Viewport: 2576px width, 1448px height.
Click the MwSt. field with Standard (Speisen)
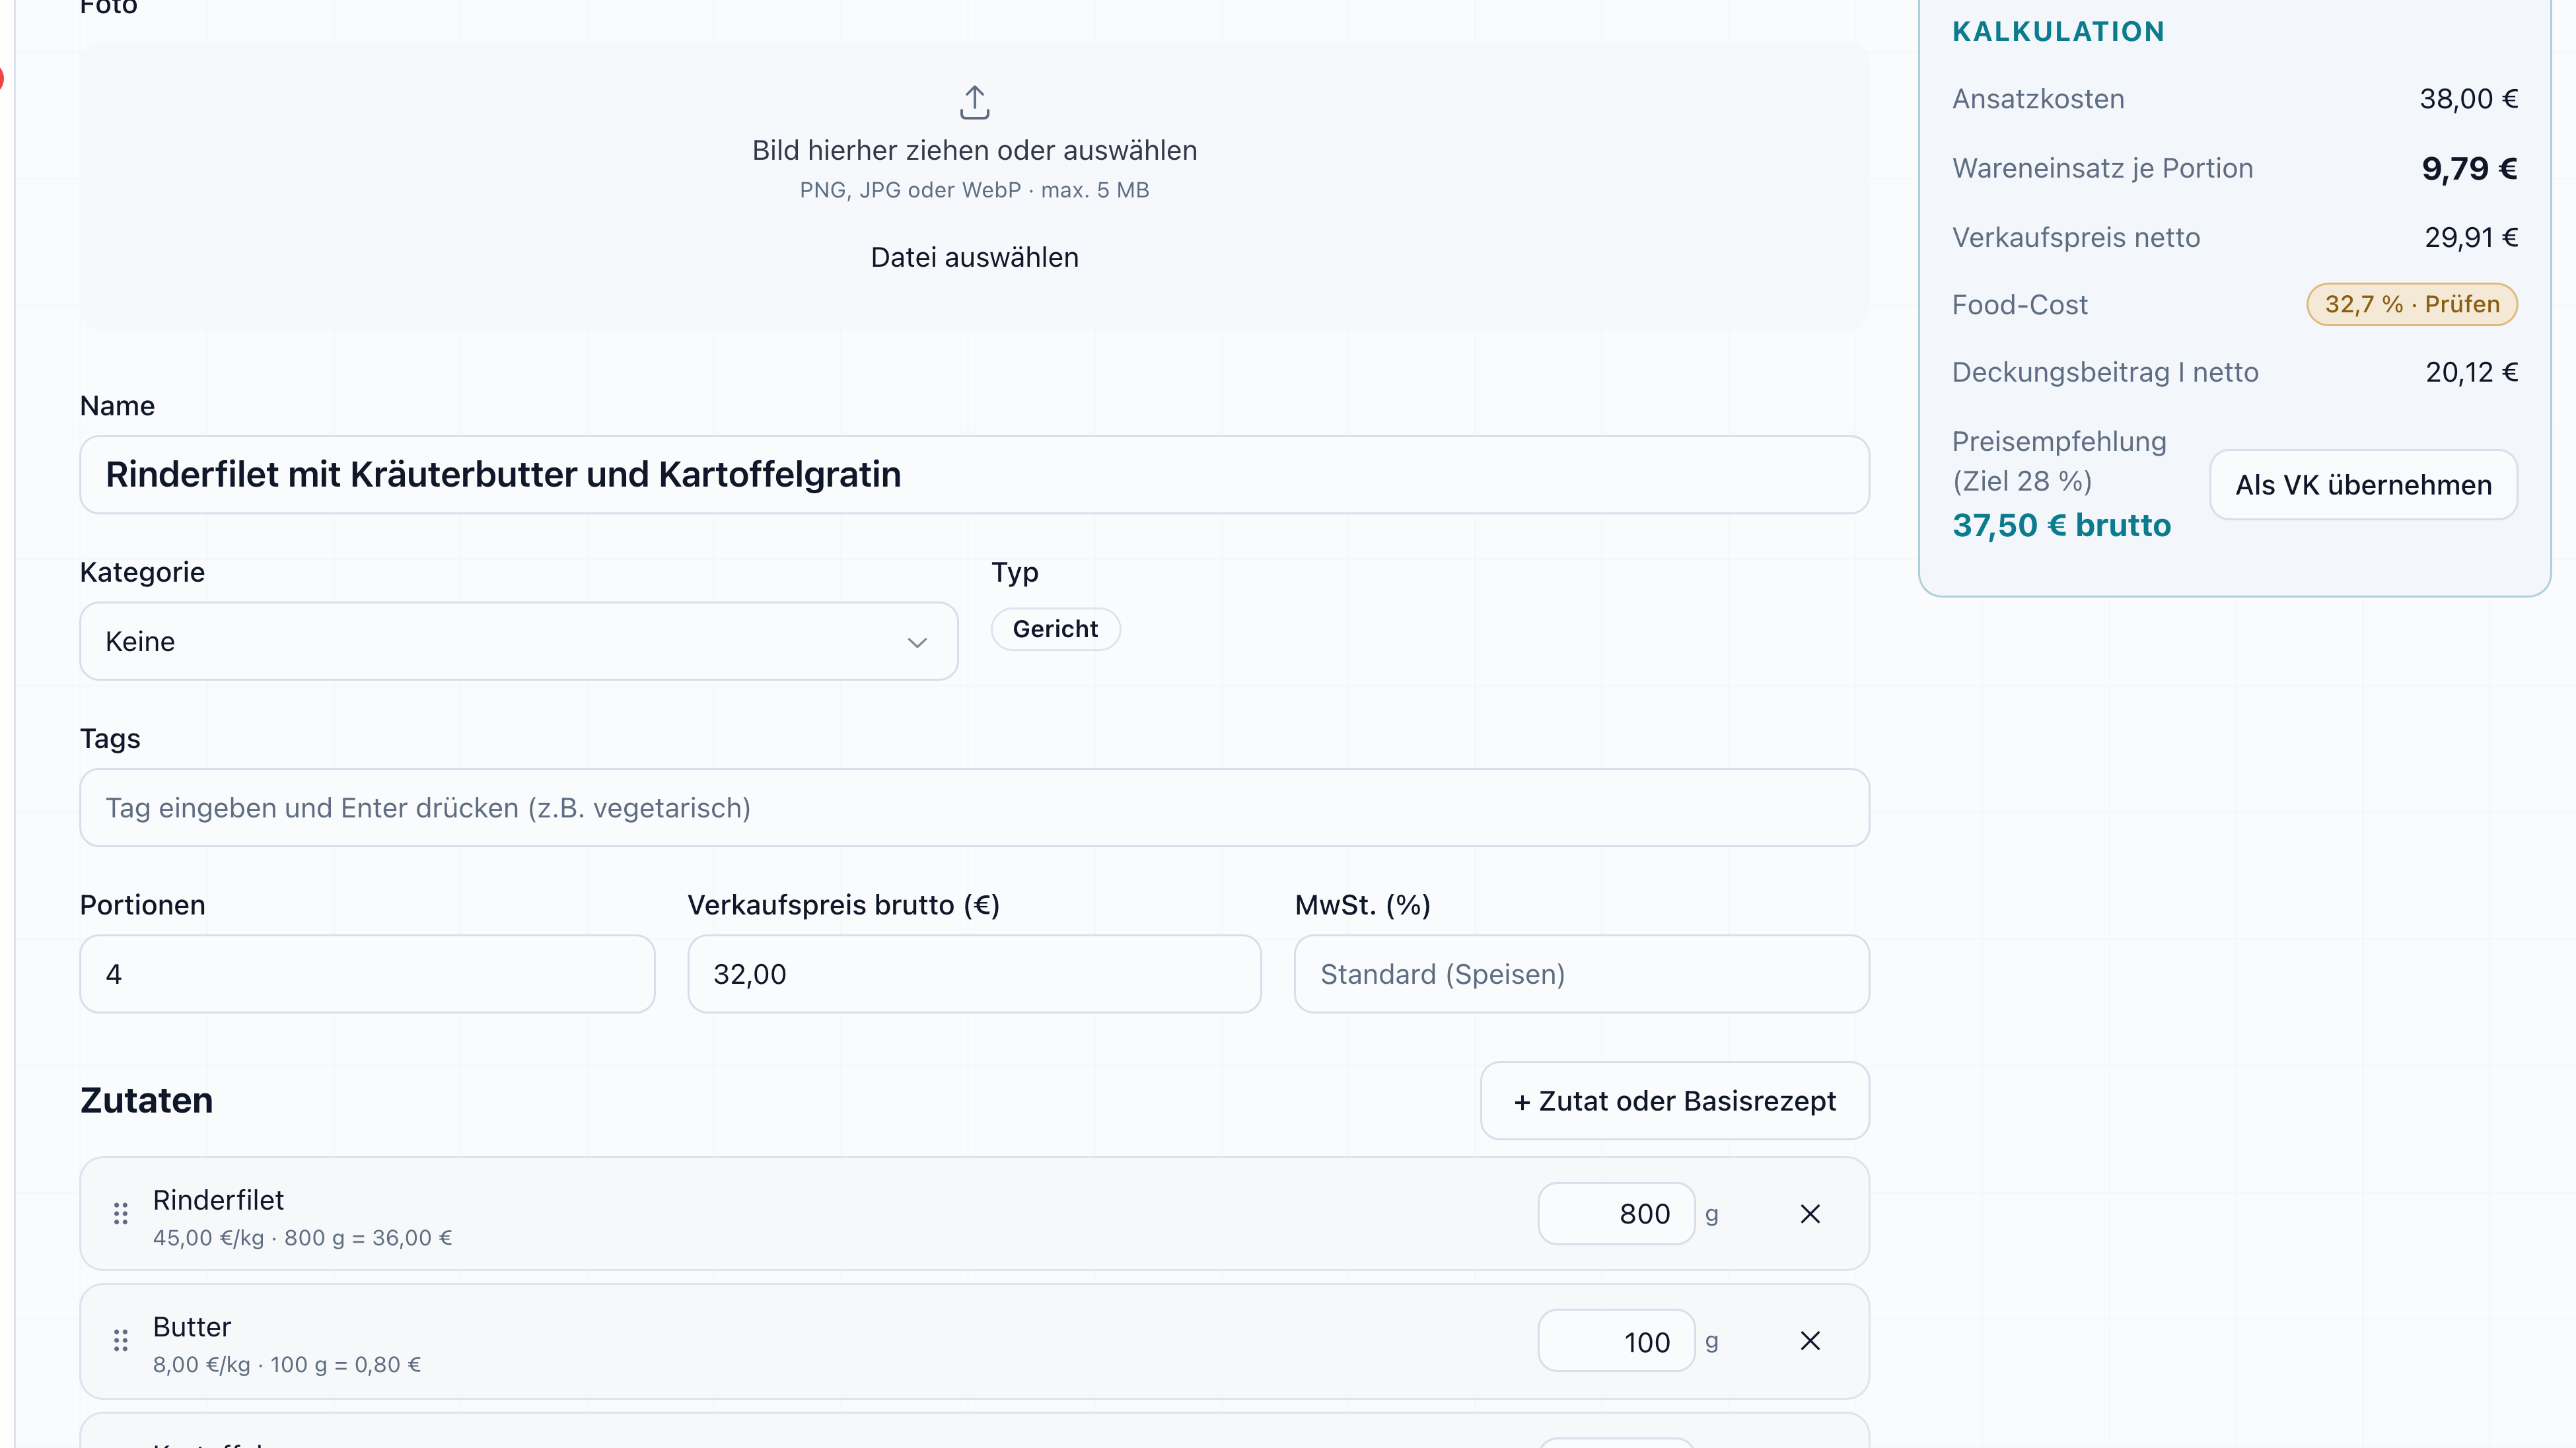point(1581,973)
